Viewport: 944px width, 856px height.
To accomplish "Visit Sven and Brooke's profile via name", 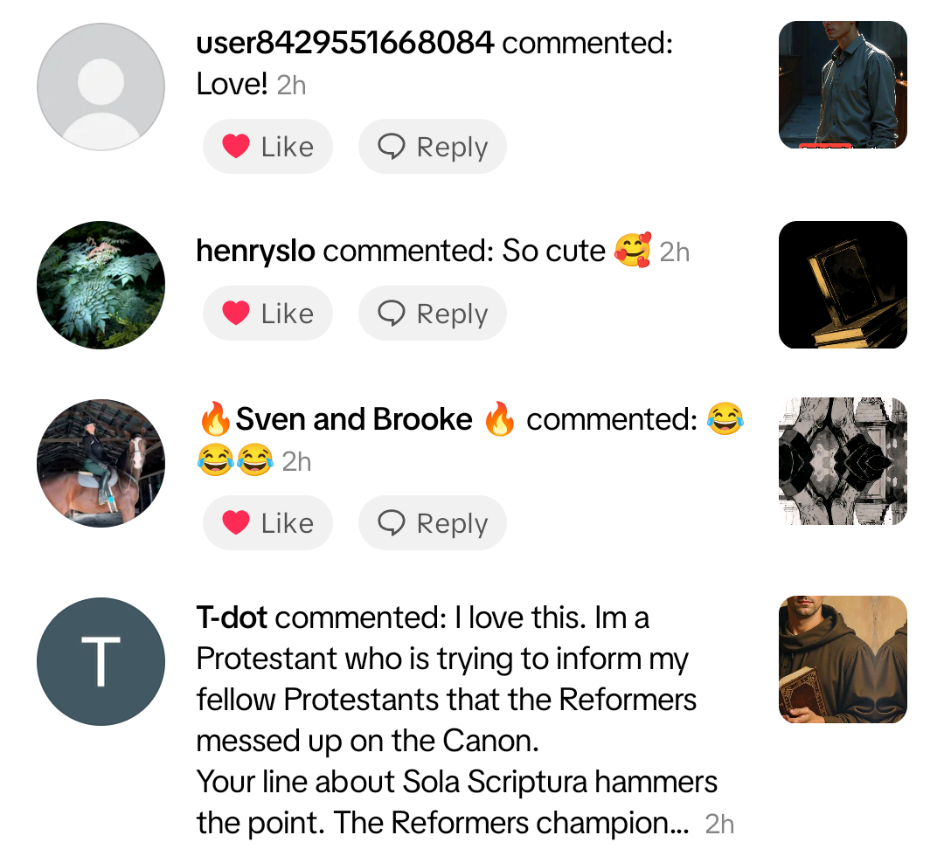I will [x=354, y=419].
